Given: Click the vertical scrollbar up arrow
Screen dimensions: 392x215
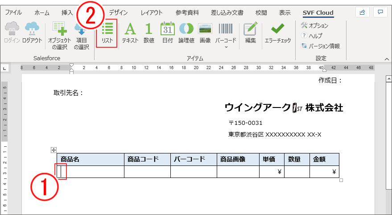Looking at the screenshot, I should pos(389,79).
